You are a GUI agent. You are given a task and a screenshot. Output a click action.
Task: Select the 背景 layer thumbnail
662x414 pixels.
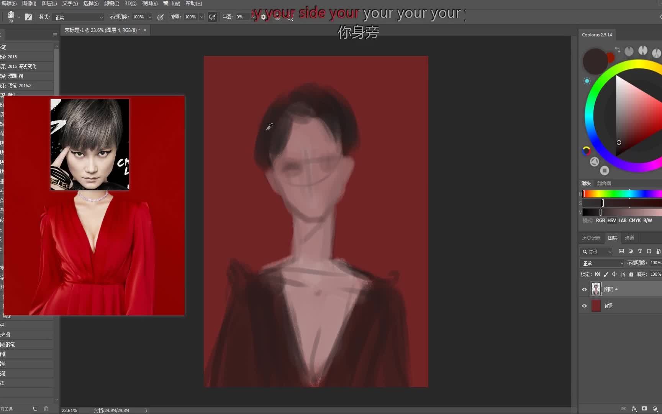[x=596, y=306]
